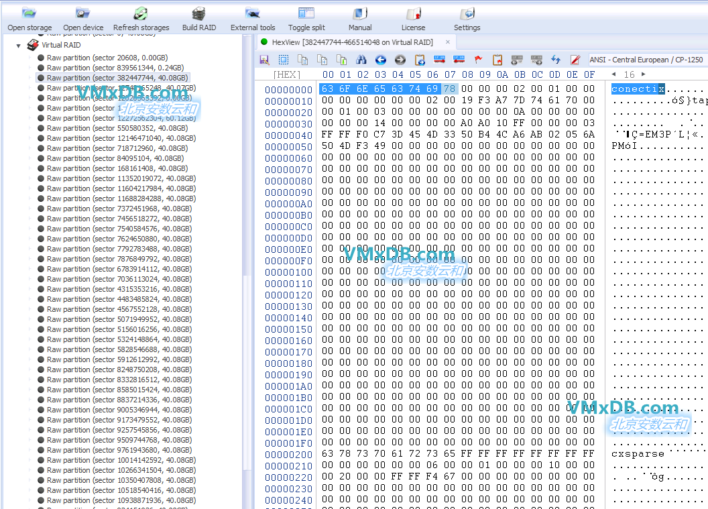Select Raw partition sector 20608, 0.00GB

[x=107, y=58]
